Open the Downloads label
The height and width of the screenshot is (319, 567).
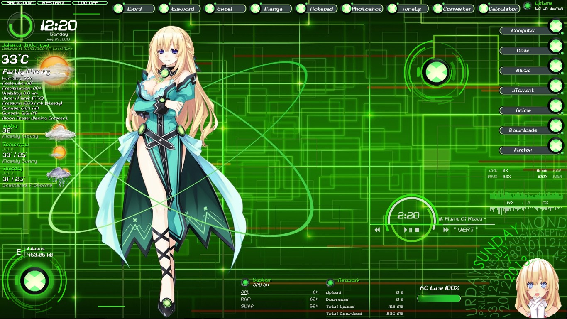(x=524, y=130)
